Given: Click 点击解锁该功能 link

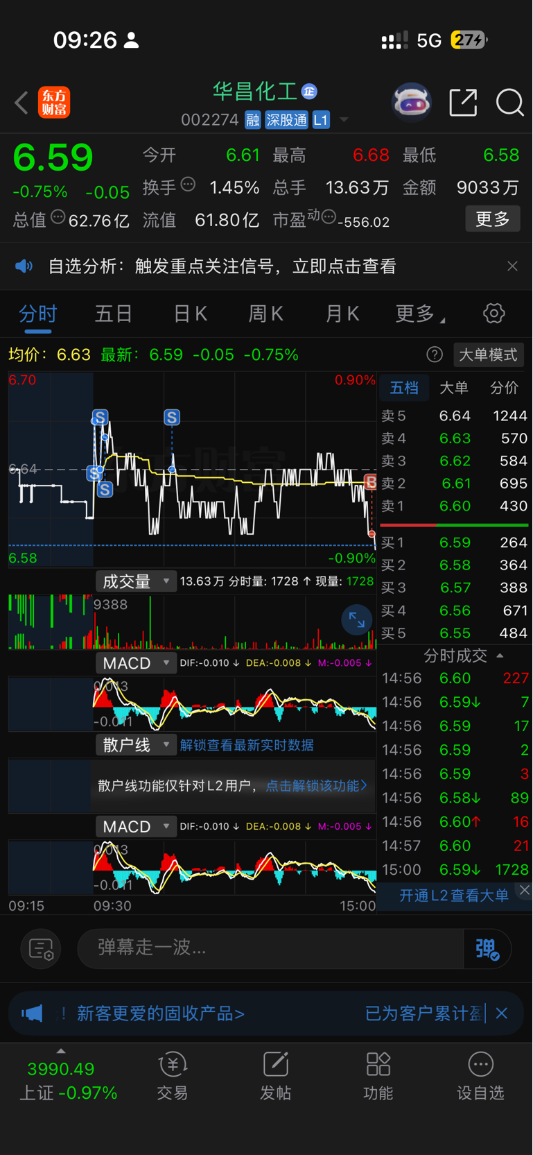Looking at the screenshot, I should pyautogui.click(x=316, y=786).
